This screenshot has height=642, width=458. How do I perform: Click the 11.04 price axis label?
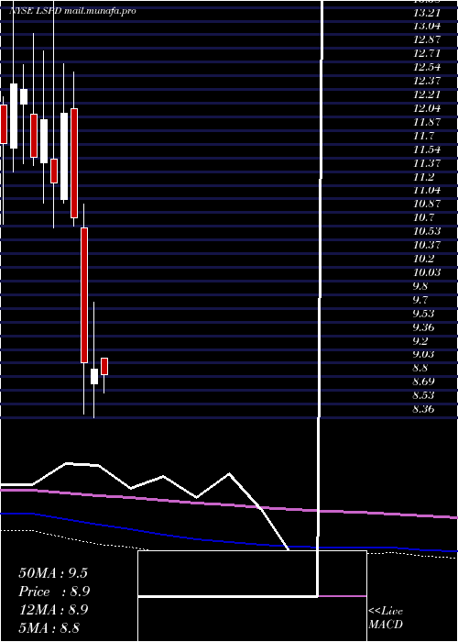point(427,191)
